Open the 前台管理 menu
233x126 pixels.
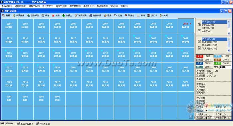pos(48,6)
